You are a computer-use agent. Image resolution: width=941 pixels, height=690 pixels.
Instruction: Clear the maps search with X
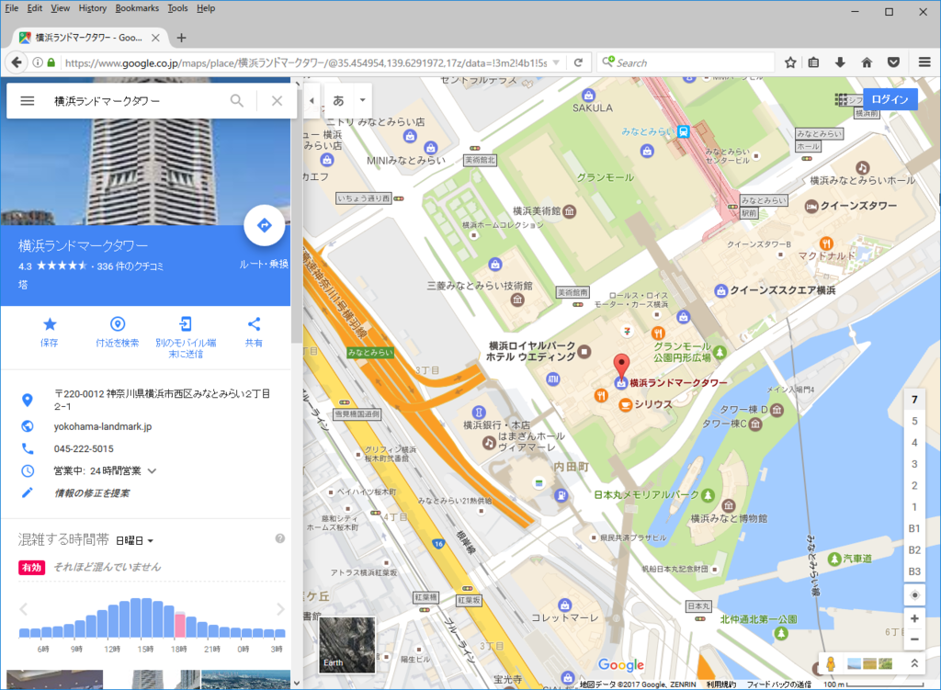tap(277, 101)
